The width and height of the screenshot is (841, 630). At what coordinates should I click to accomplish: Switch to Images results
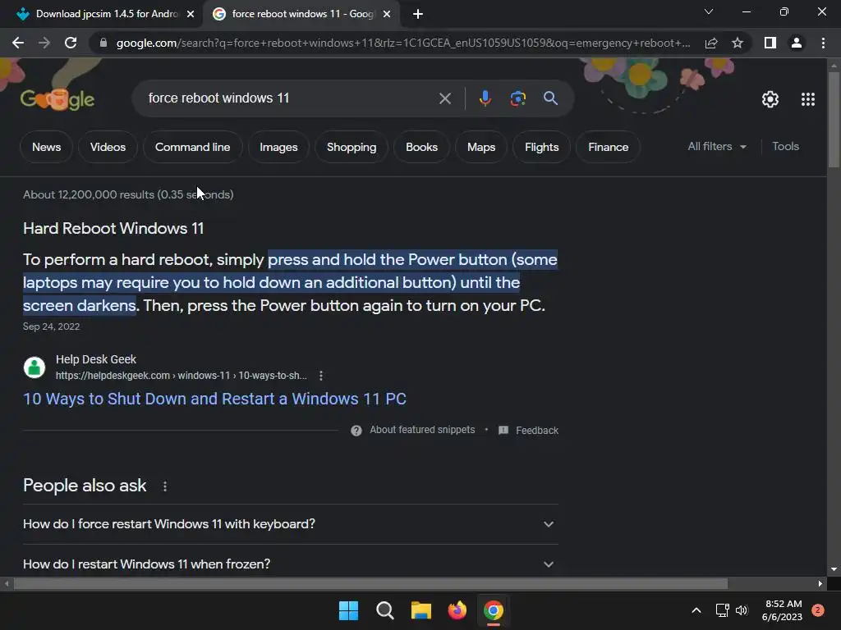pyautogui.click(x=278, y=147)
